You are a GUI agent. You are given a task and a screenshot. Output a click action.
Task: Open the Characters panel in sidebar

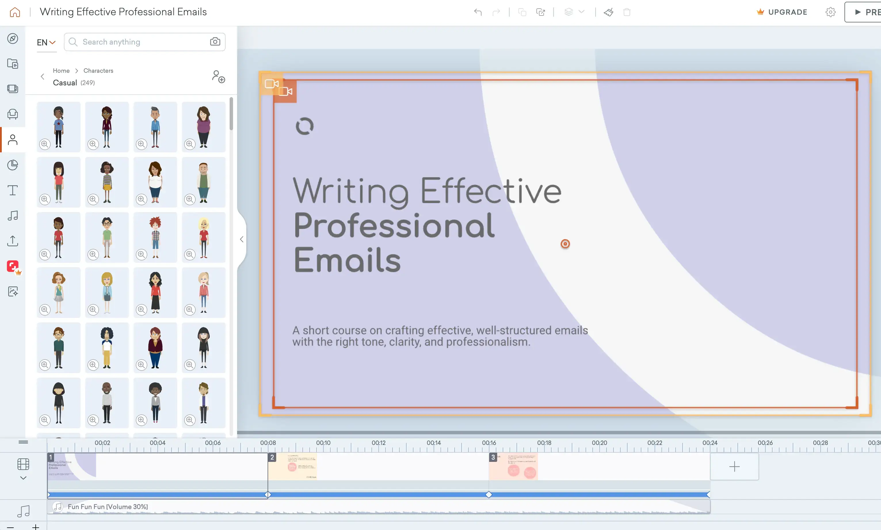point(13,140)
